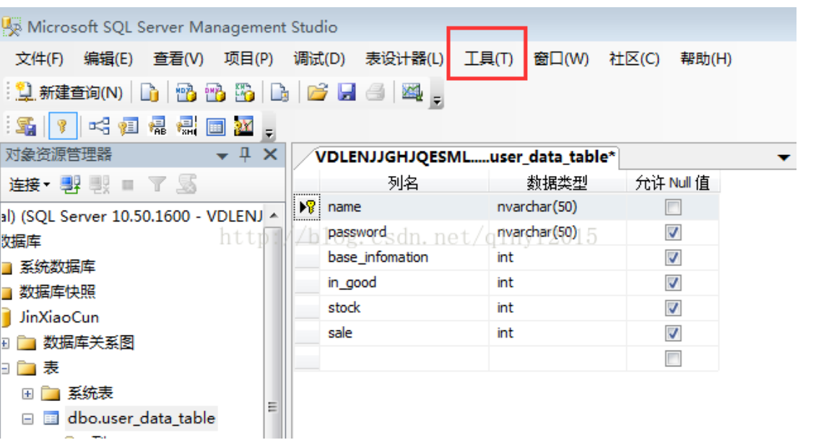829x440 pixels.
Task: Click the Set Primary Key toolbar icon
Action: click(x=62, y=127)
